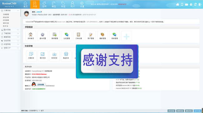Open the 用户管理 pencil-note shortcut
The width and height of the screenshot is (203, 113).
[91, 36]
